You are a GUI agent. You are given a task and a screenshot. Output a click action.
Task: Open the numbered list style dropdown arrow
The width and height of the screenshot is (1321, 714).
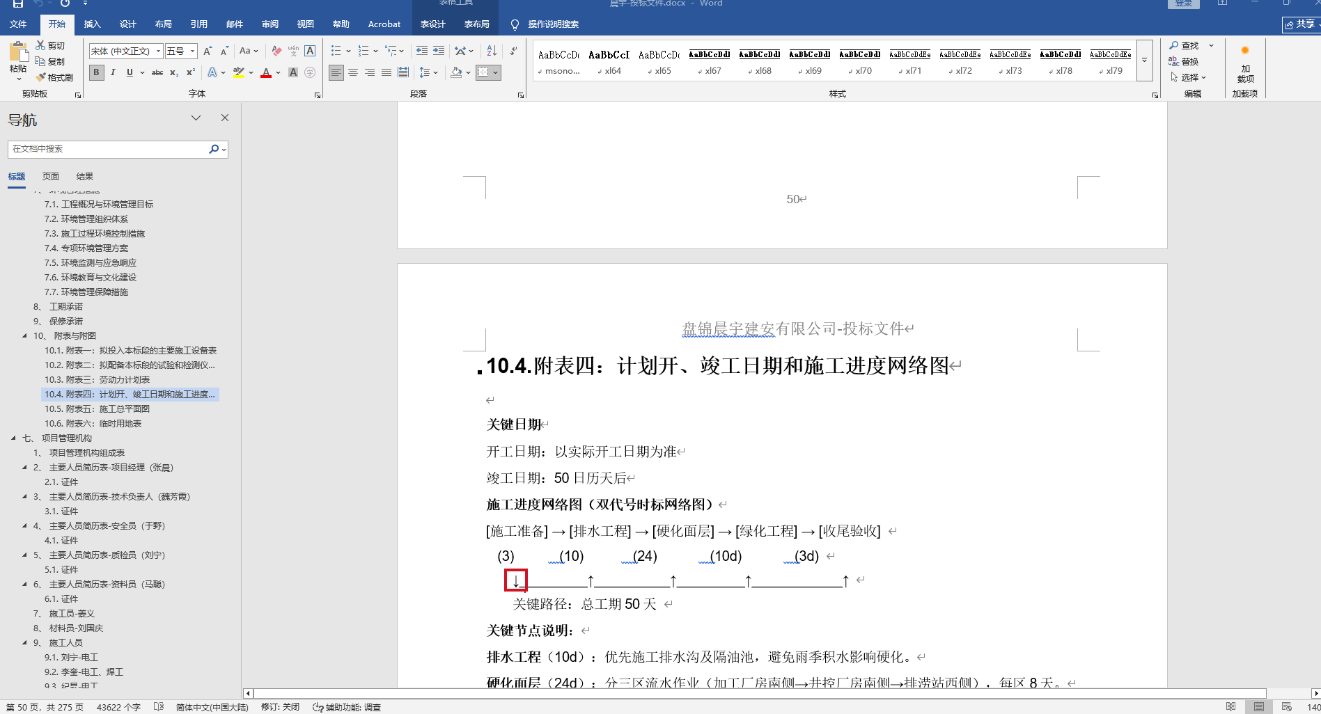pyautogui.click(x=375, y=51)
